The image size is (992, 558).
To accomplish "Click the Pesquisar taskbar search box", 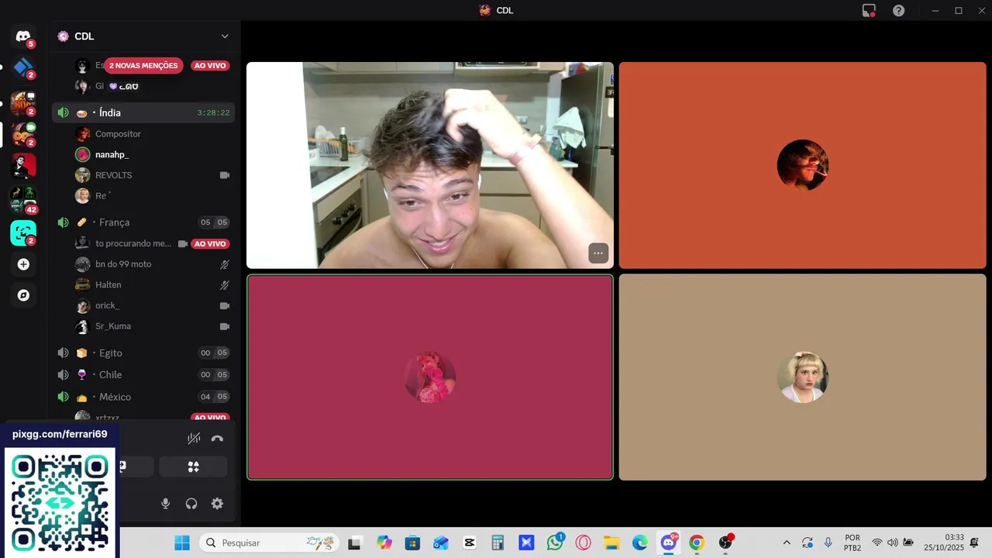I will pyautogui.click(x=269, y=542).
